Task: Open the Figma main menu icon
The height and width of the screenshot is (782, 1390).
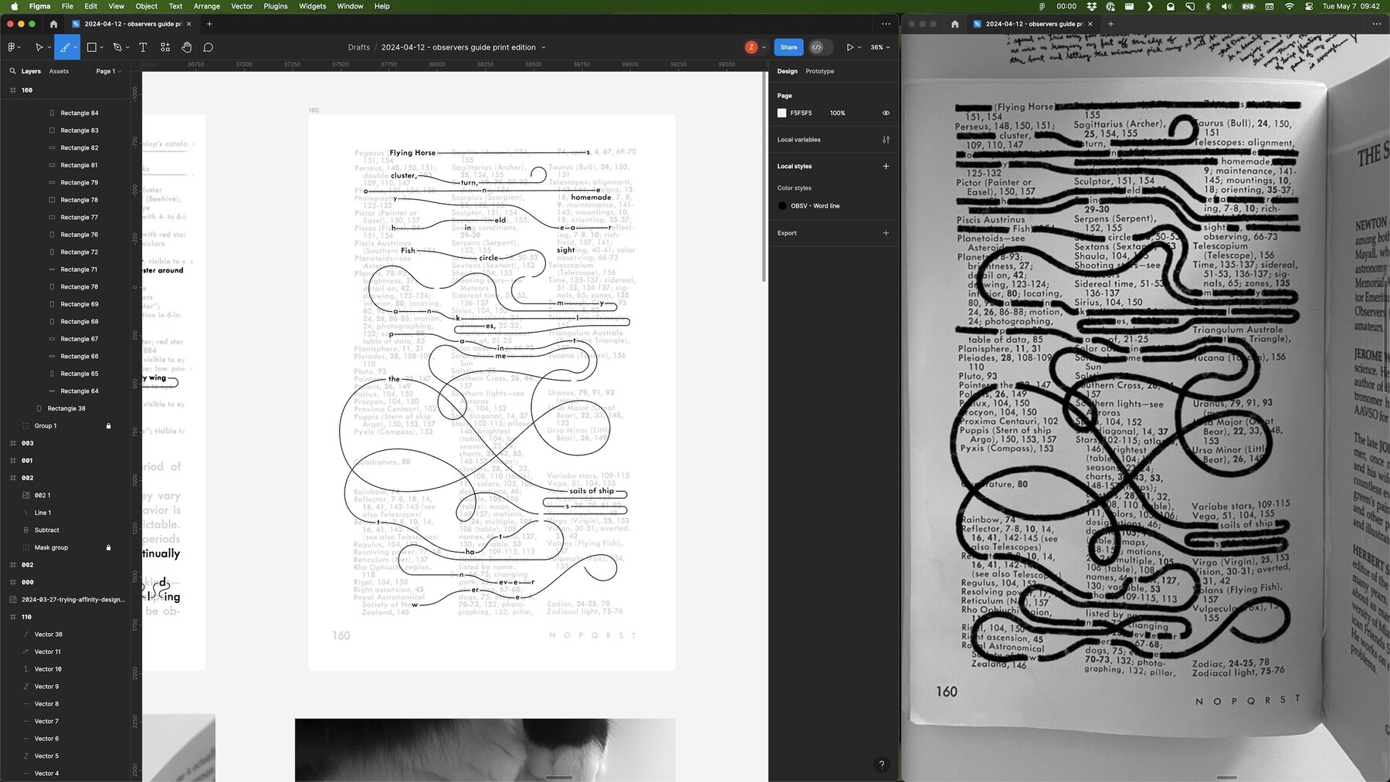Action: (12, 47)
